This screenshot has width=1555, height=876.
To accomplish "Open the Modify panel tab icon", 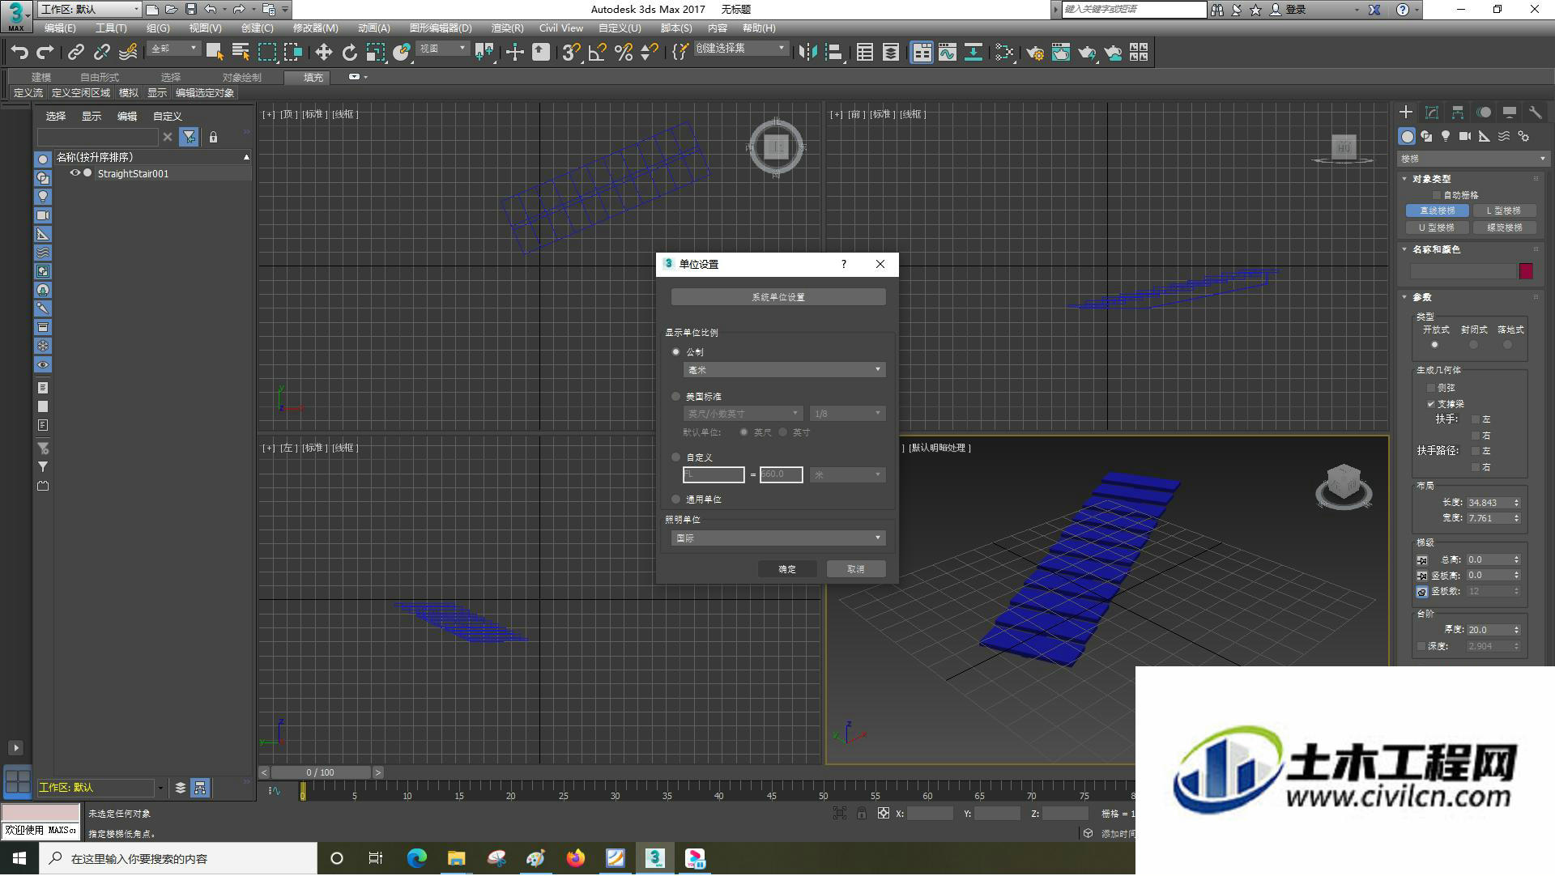I will (1432, 113).
